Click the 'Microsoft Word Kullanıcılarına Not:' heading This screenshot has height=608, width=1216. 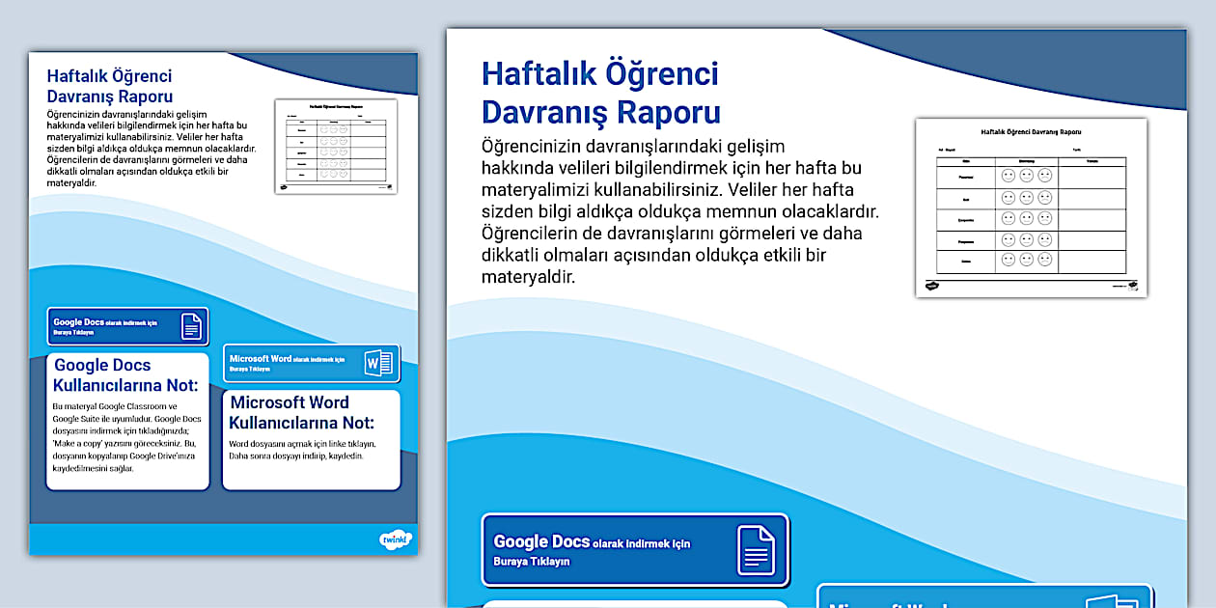pos(302,412)
